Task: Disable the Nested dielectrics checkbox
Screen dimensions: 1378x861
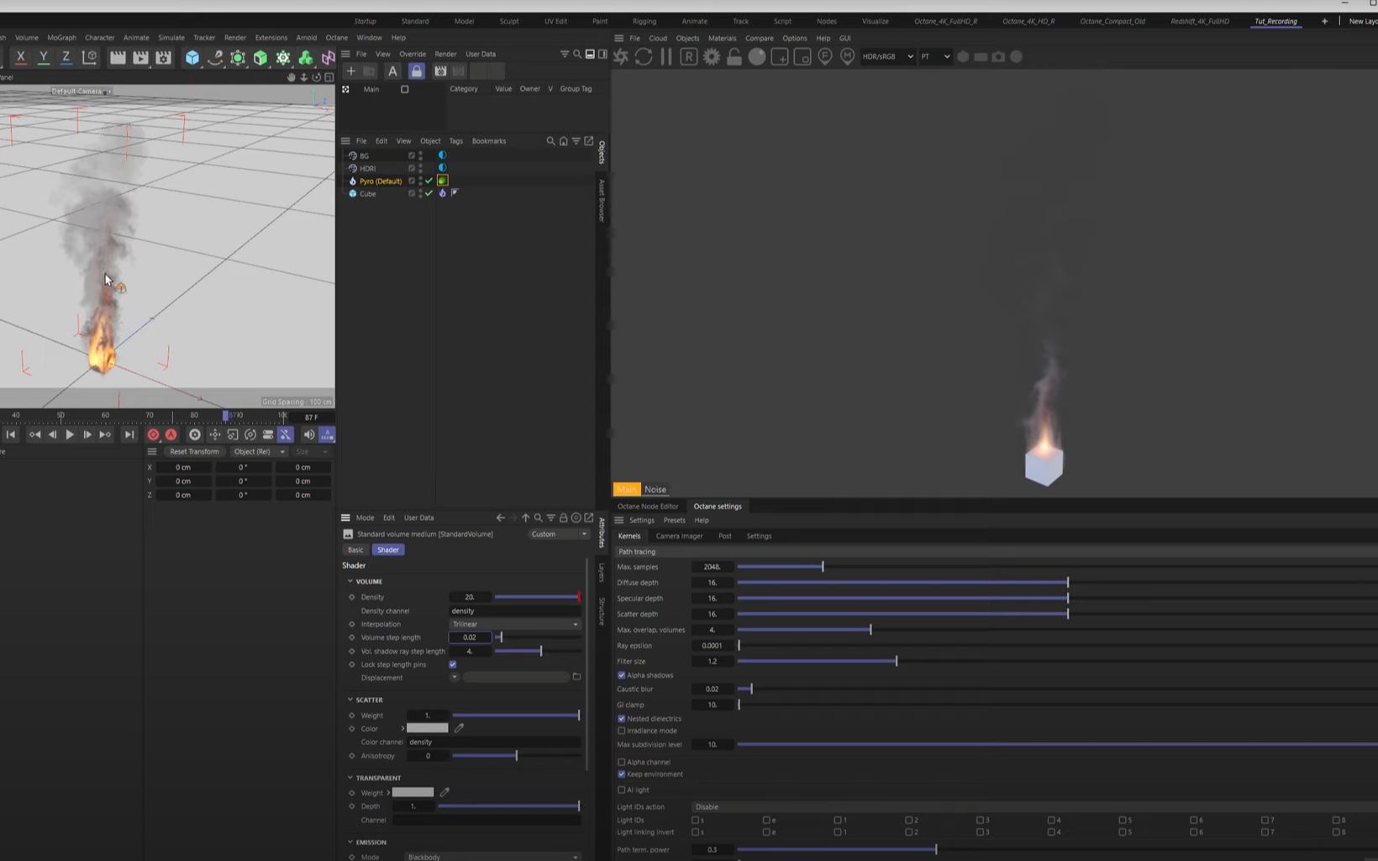Action: 622,718
